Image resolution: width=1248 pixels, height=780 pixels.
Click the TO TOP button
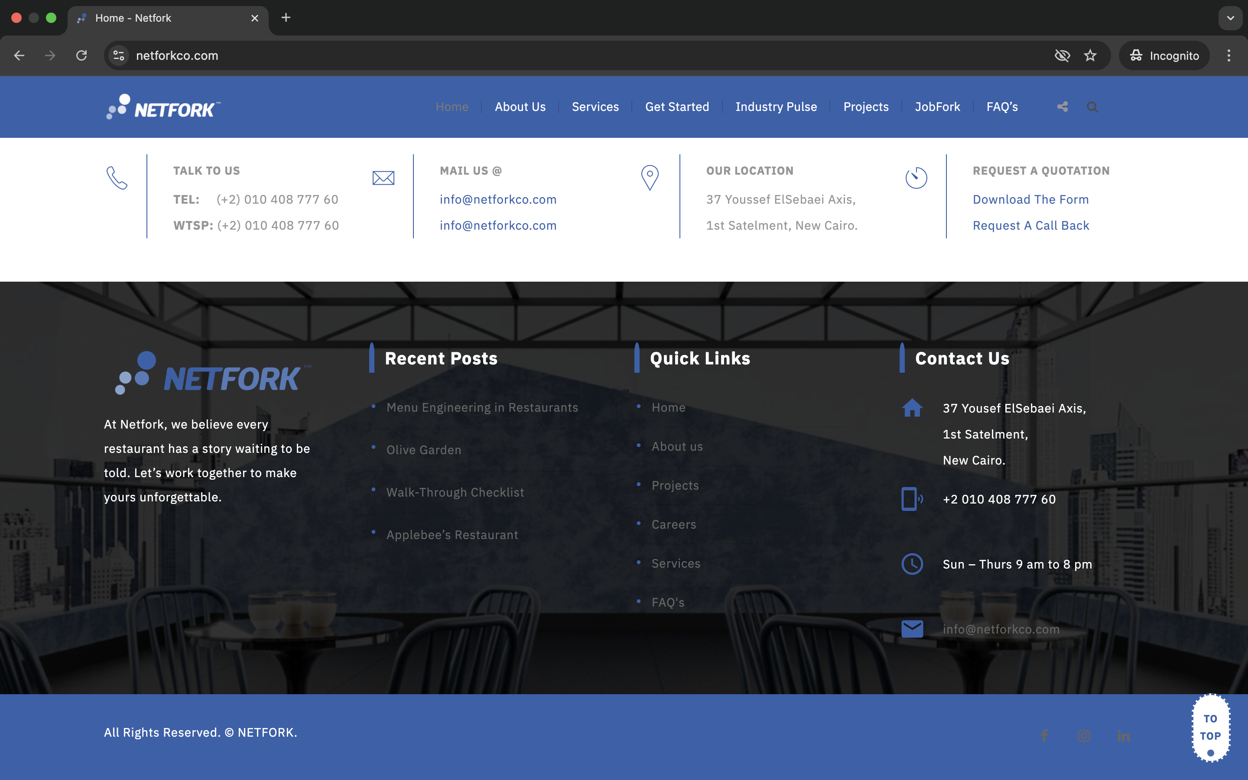click(1210, 728)
